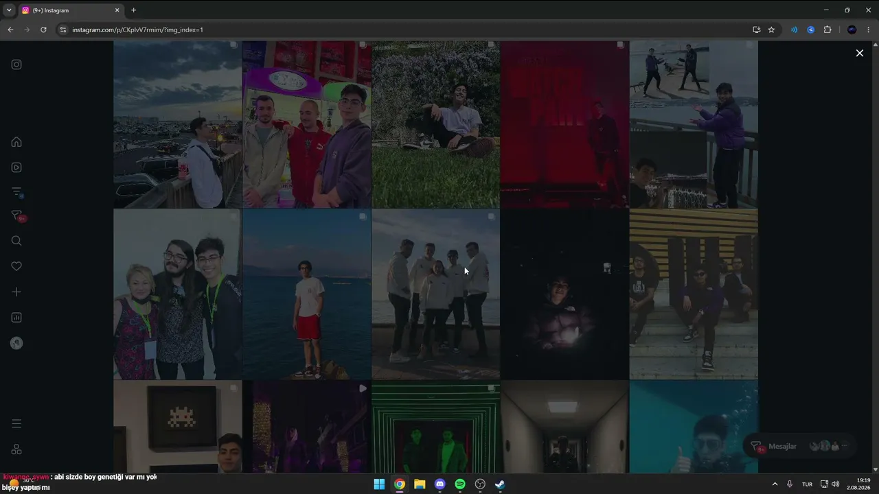Open a new Chrome tab
The width and height of the screenshot is (879, 494).
coord(133,10)
